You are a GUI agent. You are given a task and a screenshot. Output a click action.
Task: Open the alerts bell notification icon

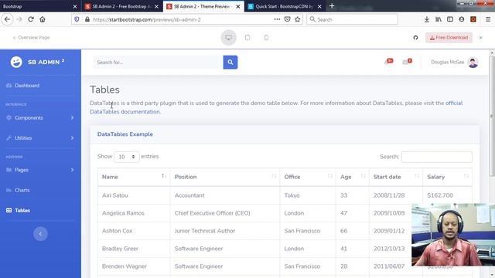[388, 62]
